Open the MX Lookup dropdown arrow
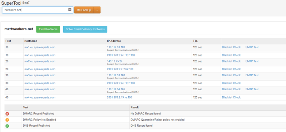The width and height of the screenshot is (286, 132). point(97,10)
